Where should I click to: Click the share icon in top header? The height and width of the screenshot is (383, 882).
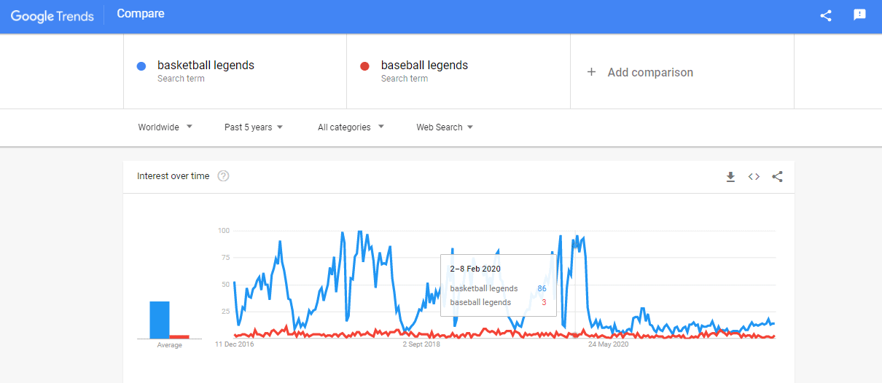(826, 15)
